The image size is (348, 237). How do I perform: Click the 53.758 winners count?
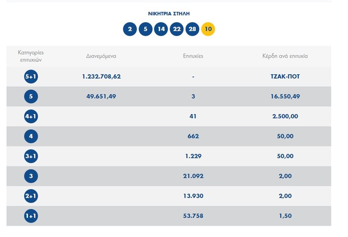click(x=193, y=216)
